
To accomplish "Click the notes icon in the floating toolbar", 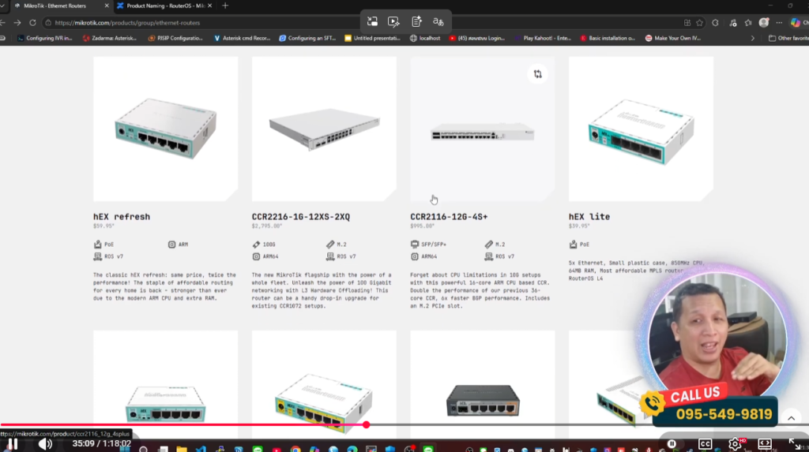I will coord(416,21).
